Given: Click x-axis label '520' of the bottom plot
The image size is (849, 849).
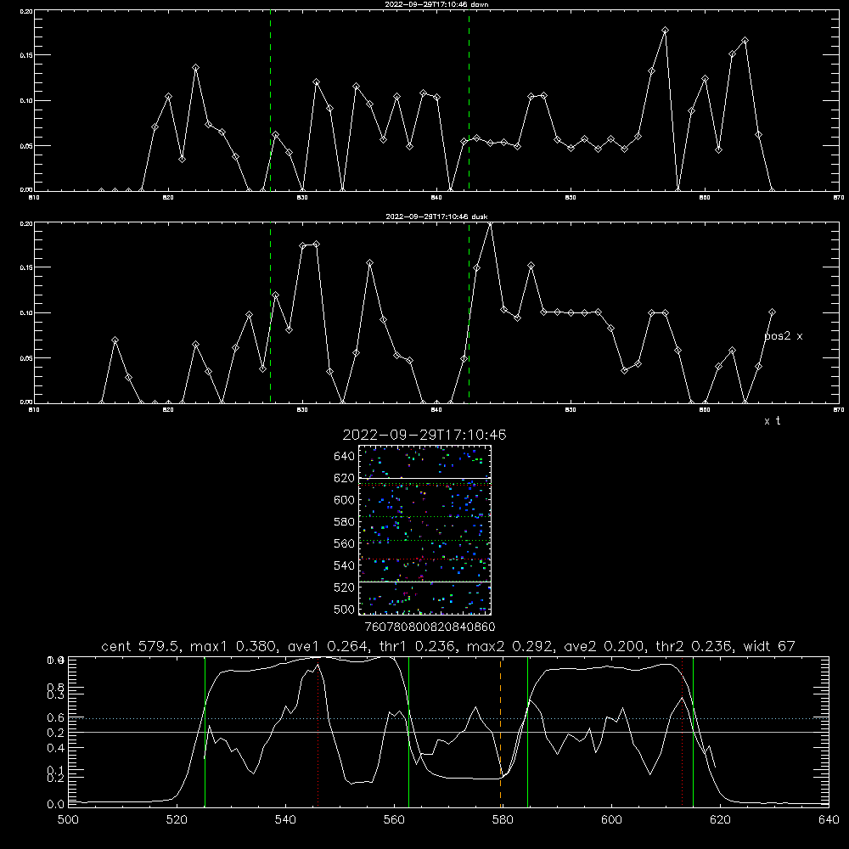Looking at the screenshot, I should (177, 820).
